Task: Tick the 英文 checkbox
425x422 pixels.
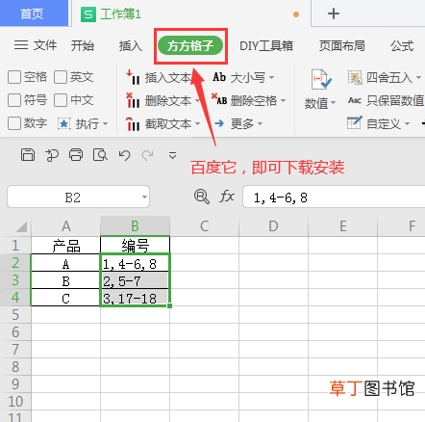Action: tap(61, 77)
